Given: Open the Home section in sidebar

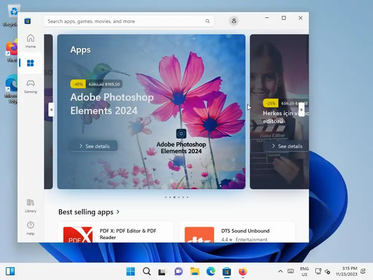Looking at the screenshot, I should pyautogui.click(x=31, y=41).
